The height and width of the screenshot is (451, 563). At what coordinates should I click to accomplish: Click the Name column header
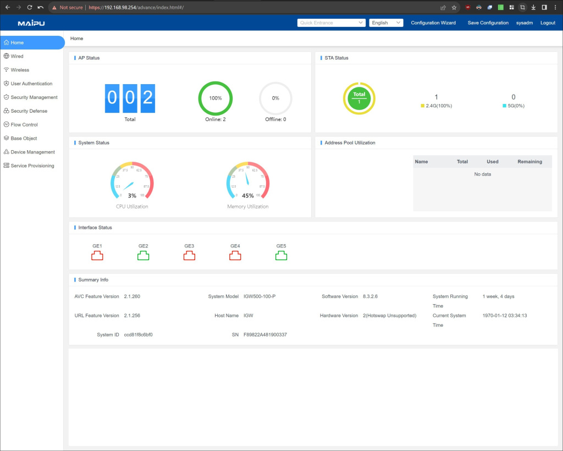click(x=421, y=162)
